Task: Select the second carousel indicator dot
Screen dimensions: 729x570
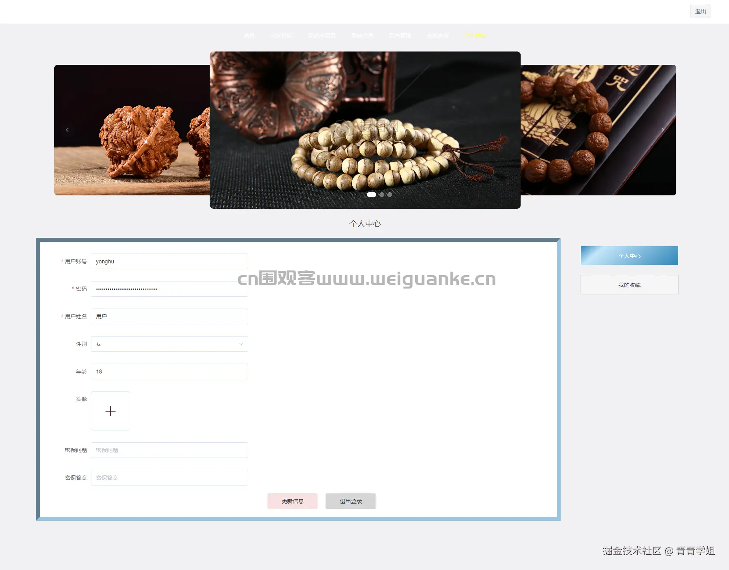Action: click(x=381, y=195)
